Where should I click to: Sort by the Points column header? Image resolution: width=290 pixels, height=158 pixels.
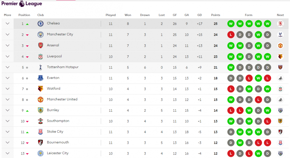(216, 15)
